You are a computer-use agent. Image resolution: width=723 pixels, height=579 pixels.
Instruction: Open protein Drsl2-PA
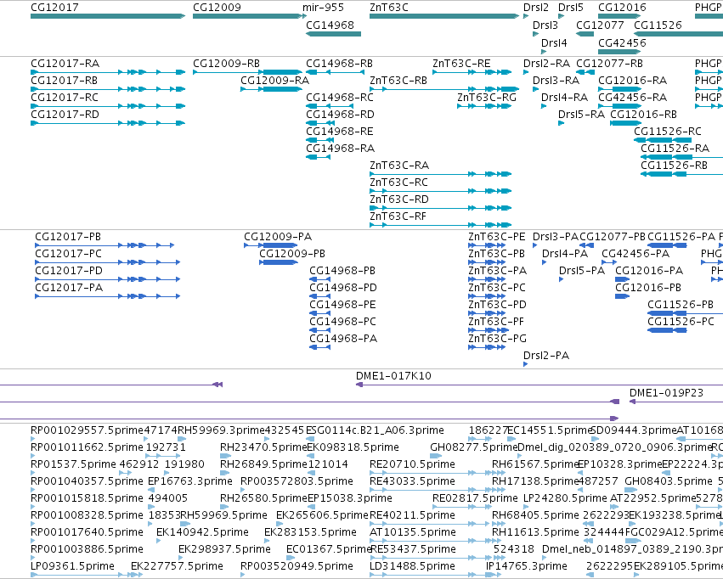click(546, 355)
